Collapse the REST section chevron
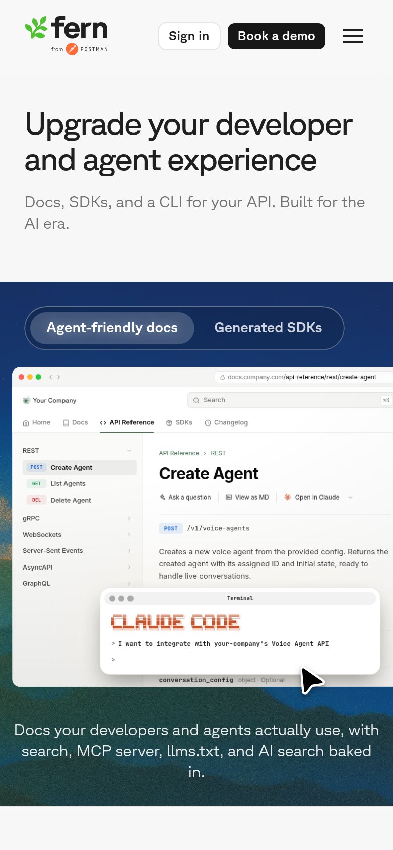The image size is (393, 850). [129, 451]
